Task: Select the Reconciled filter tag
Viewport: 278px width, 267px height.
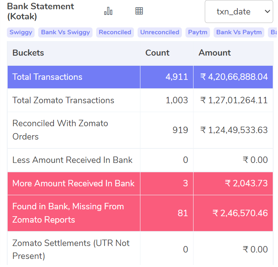Action: [115, 32]
